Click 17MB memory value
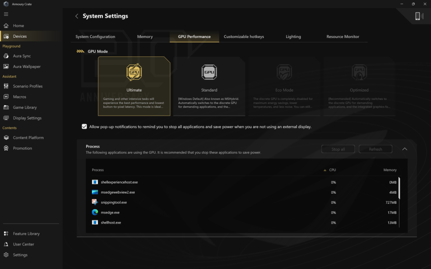431x269 pixels. coord(392,212)
